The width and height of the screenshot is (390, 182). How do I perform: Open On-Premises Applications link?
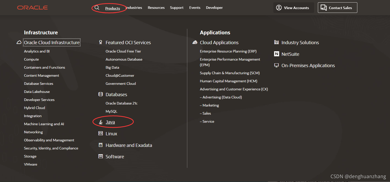coord(308,65)
